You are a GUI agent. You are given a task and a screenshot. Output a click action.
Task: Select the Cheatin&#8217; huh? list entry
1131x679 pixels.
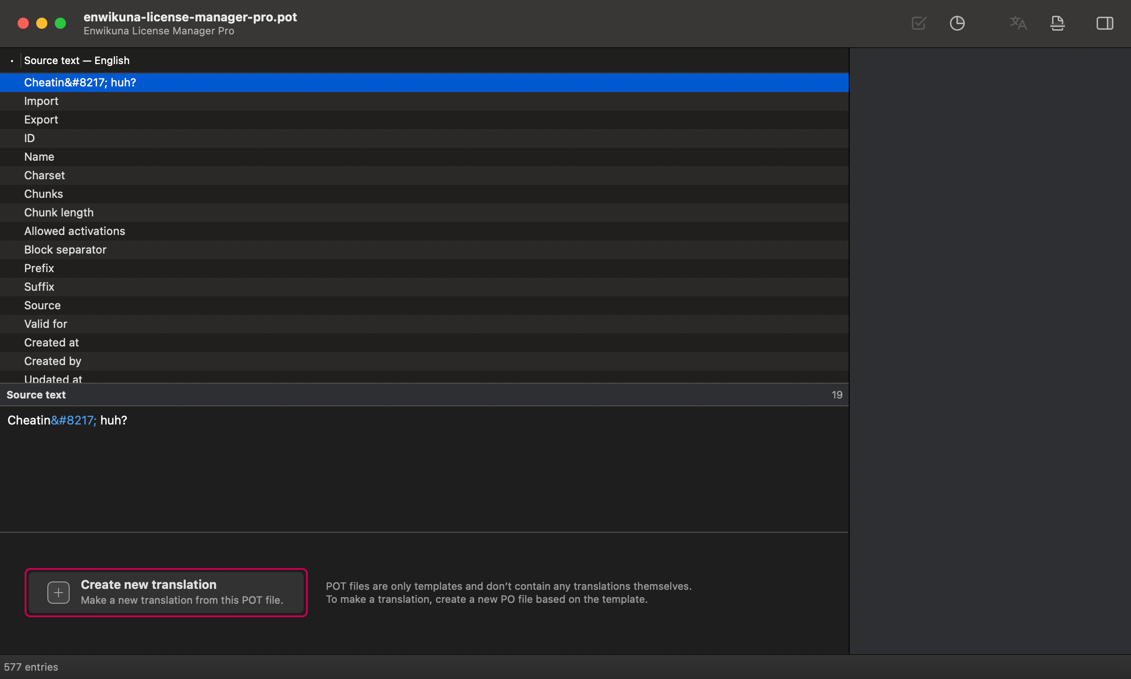click(x=424, y=82)
